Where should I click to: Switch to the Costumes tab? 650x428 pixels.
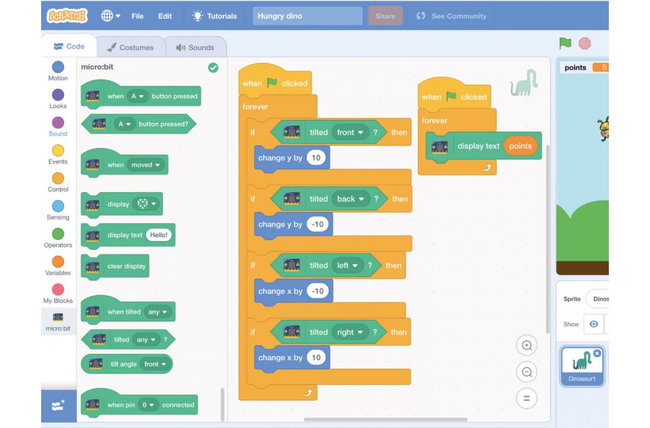coord(130,47)
